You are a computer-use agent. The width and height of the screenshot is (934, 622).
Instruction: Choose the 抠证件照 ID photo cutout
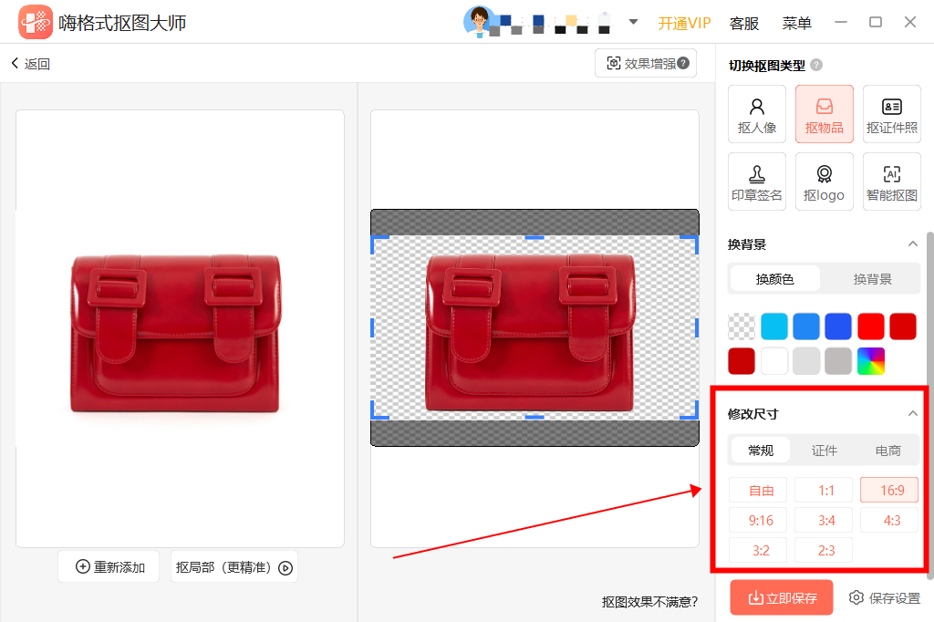(x=892, y=114)
